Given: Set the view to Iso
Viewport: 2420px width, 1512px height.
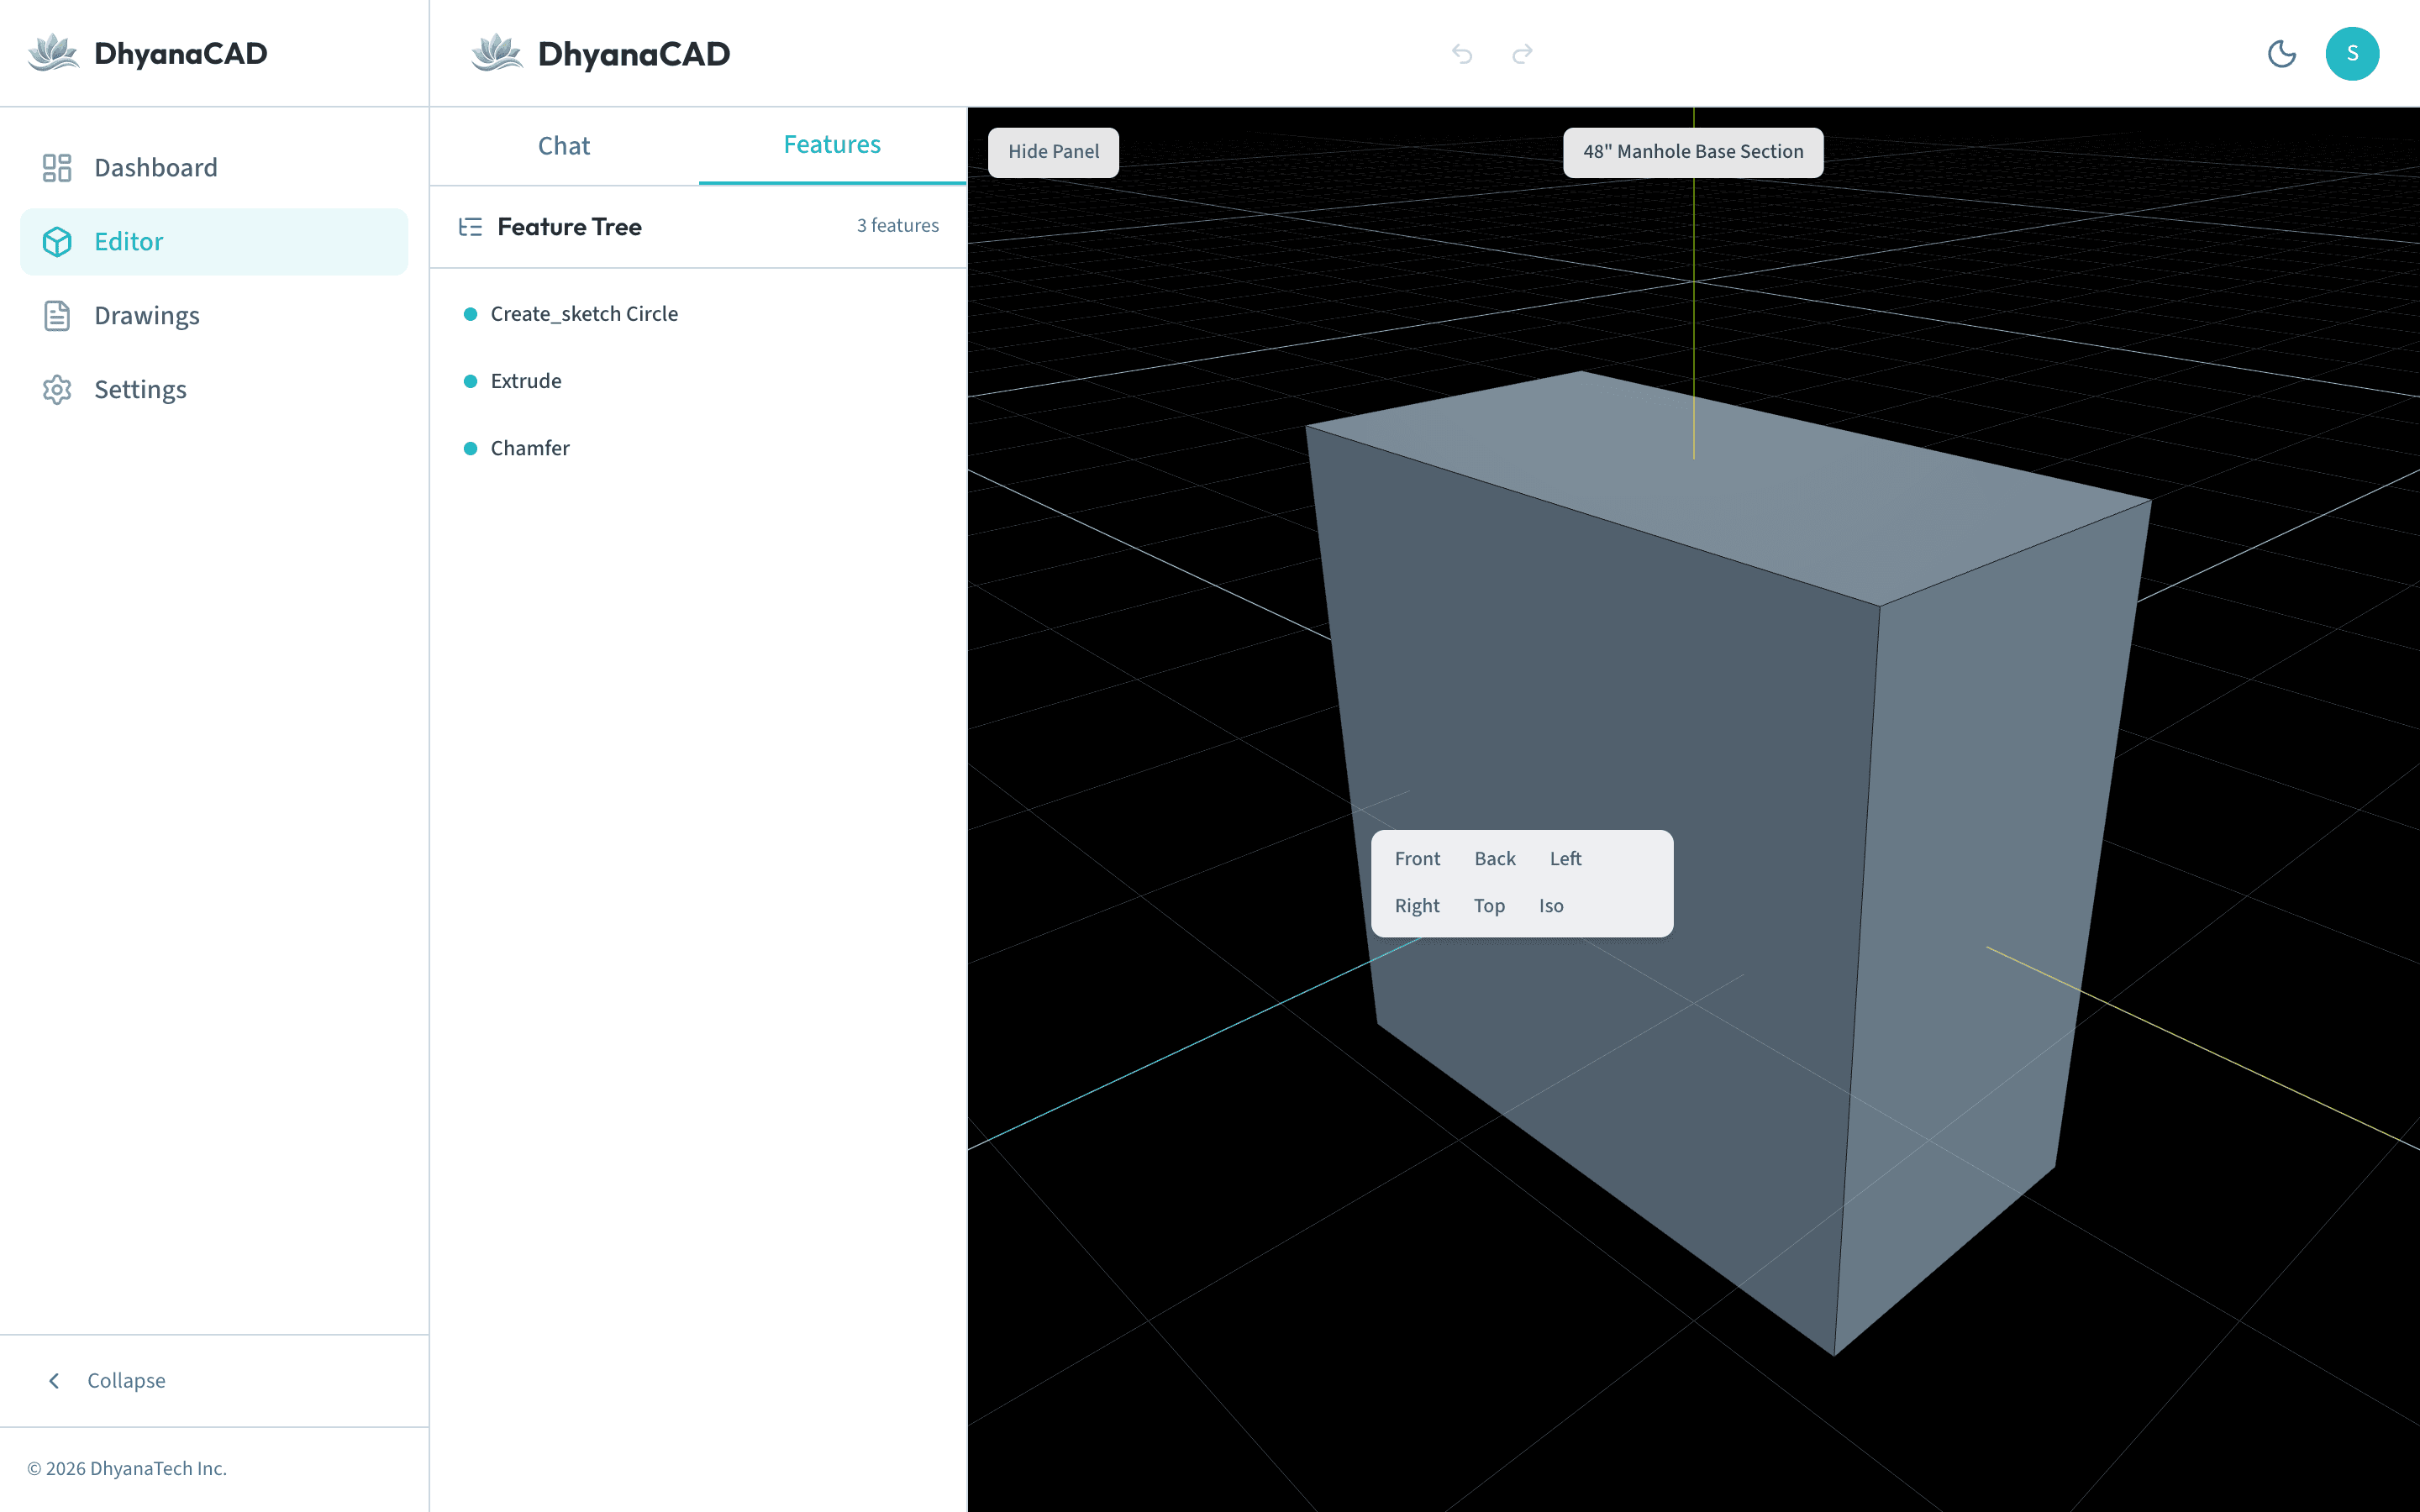Looking at the screenshot, I should [1551, 906].
